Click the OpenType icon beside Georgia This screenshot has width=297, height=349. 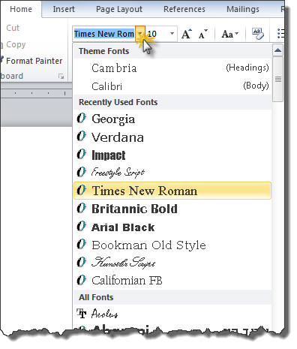[x=81, y=118]
